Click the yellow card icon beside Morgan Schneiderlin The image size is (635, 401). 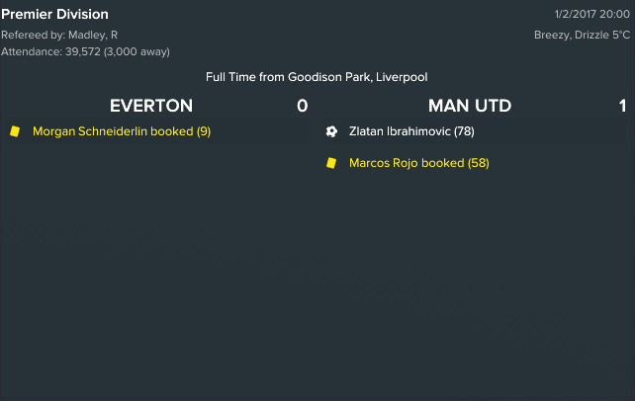[x=15, y=131]
